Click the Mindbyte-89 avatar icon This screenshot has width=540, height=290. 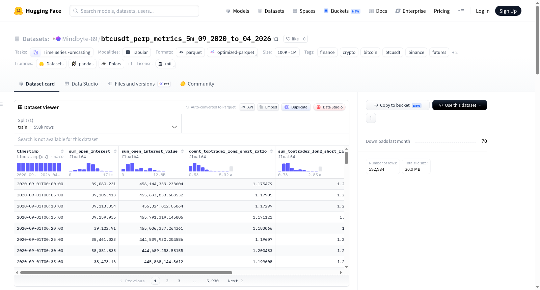coord(58,39)
